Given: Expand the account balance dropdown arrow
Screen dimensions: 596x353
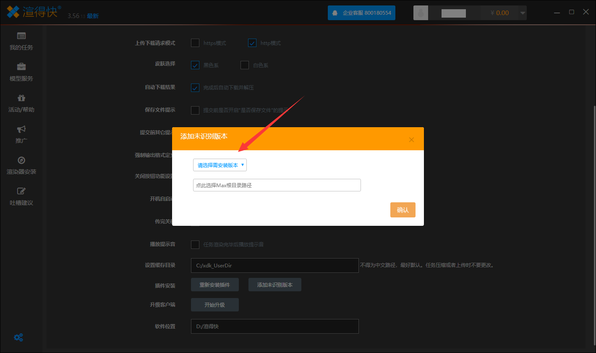Looking at the screenshot, I should click(x=523, y=13).
